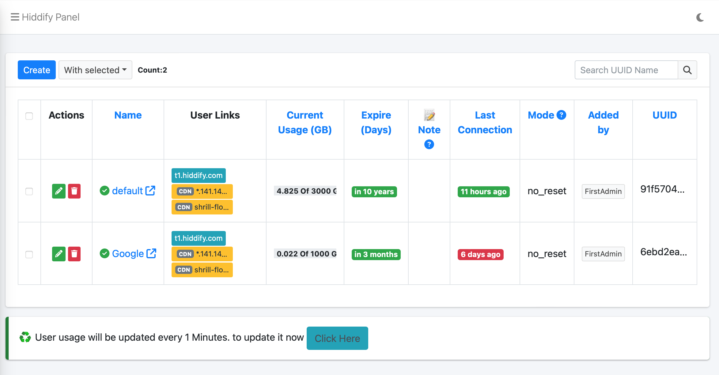
Task: Click FirstAdmin badge in Google row
Action: (603, 254)
